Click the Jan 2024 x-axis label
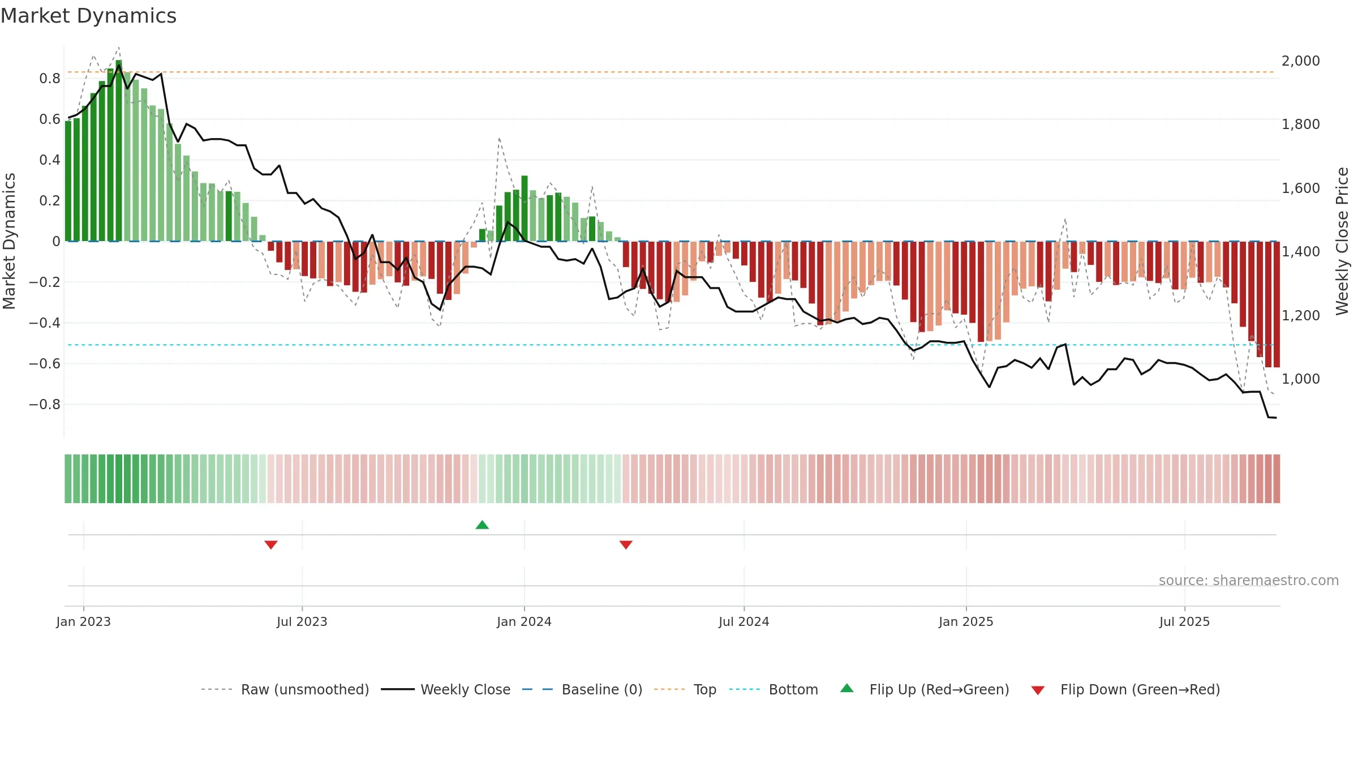 coord(525,621)
